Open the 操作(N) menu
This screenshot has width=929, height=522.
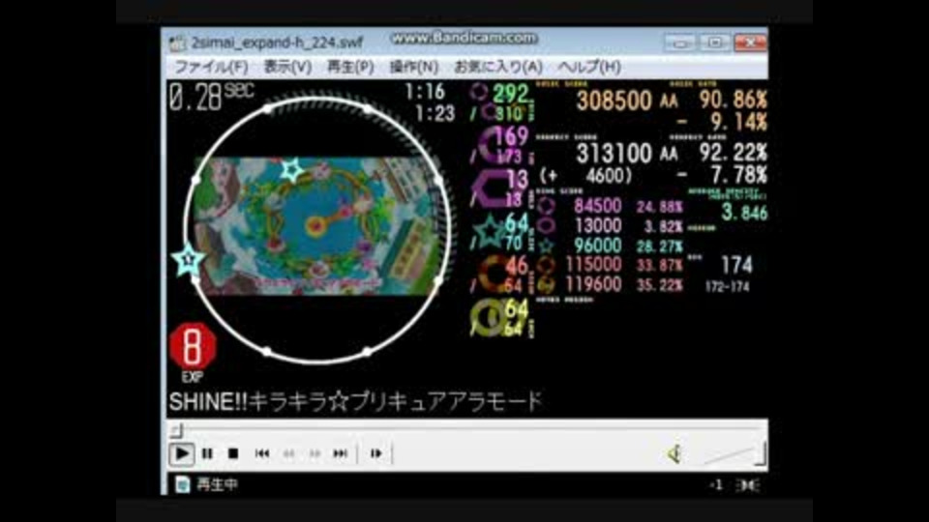[413, 67]
